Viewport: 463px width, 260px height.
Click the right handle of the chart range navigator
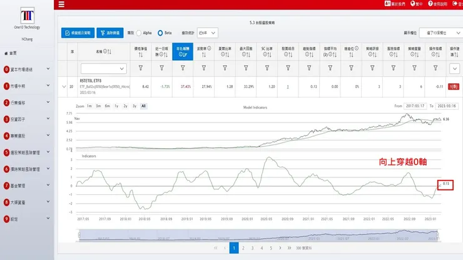[x=437, y=235]
